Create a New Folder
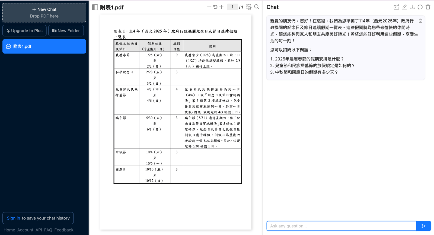 click(66, 31)
